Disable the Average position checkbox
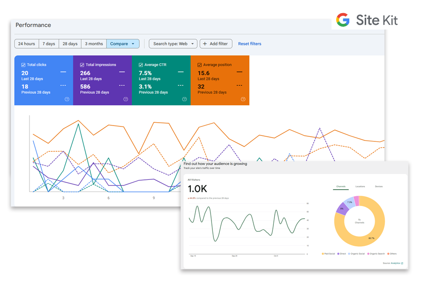 pyautogui.click(x=200, y=65)
